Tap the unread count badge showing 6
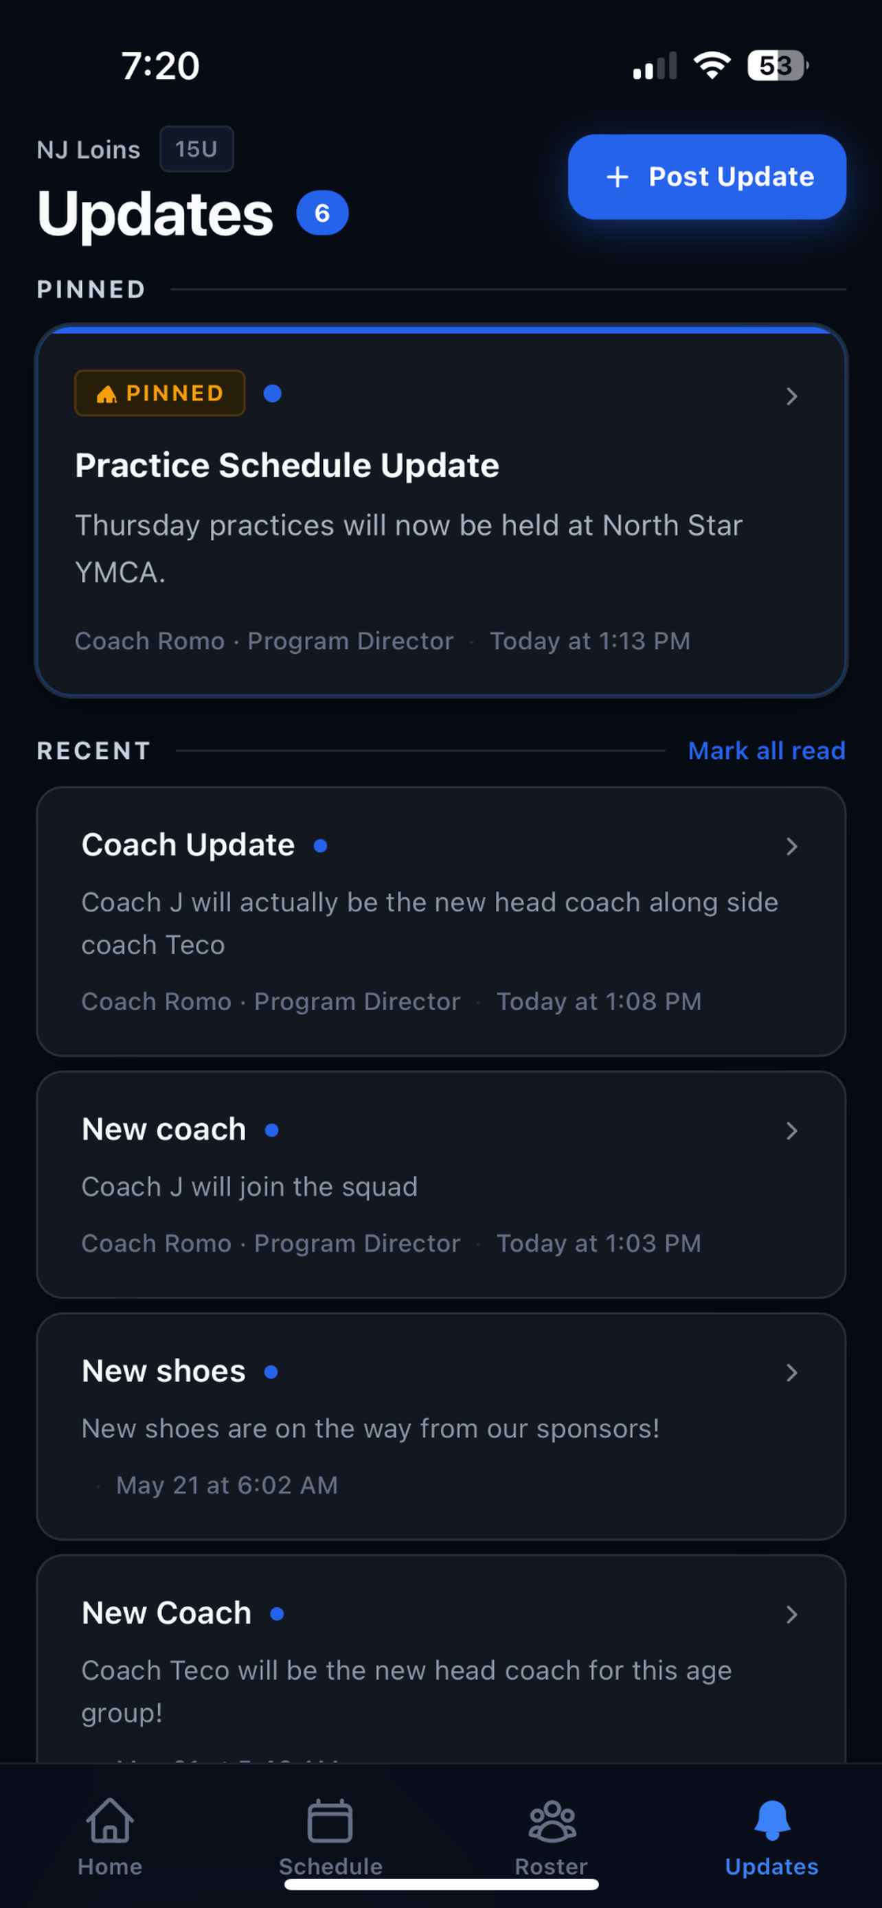Image resolution: width=882 pixels, height=1908 pixels. [322, 214]
